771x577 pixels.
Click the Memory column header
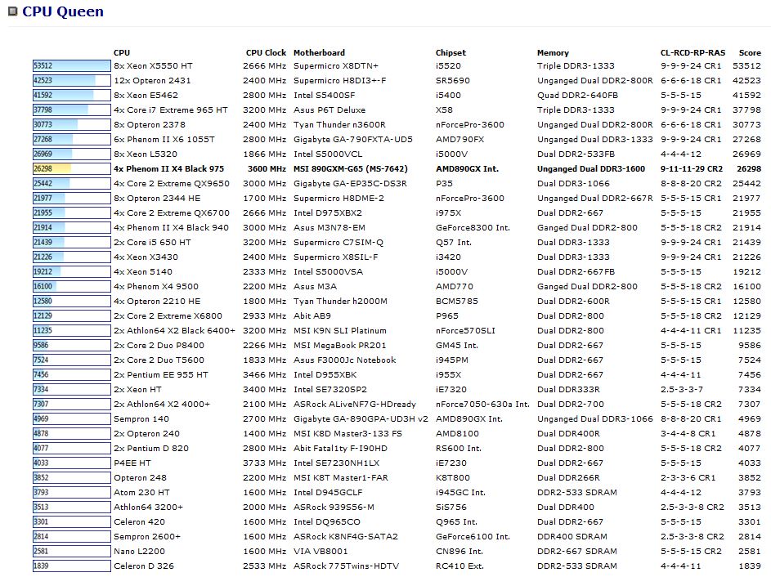[553, 52]
